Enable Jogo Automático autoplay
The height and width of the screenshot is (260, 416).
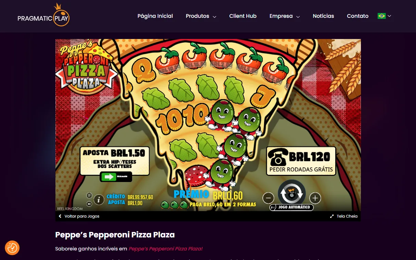pyautogui.click(x=291, y=207)
